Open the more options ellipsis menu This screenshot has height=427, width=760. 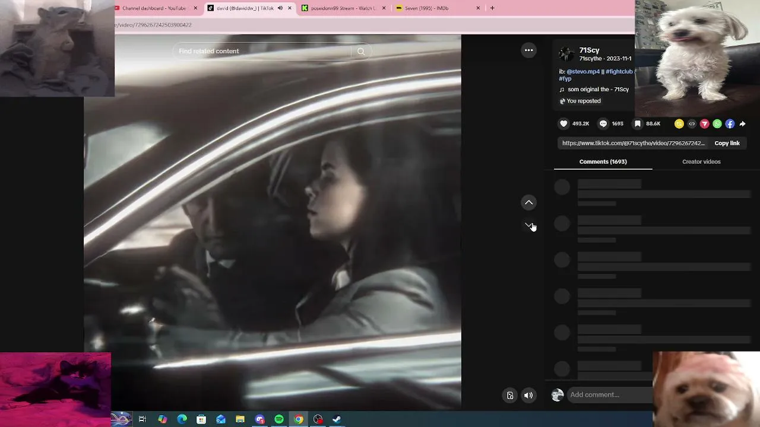[x=528, y=50]
